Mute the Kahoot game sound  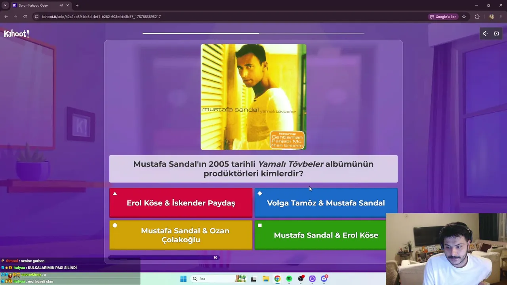[x=485, y=34]
